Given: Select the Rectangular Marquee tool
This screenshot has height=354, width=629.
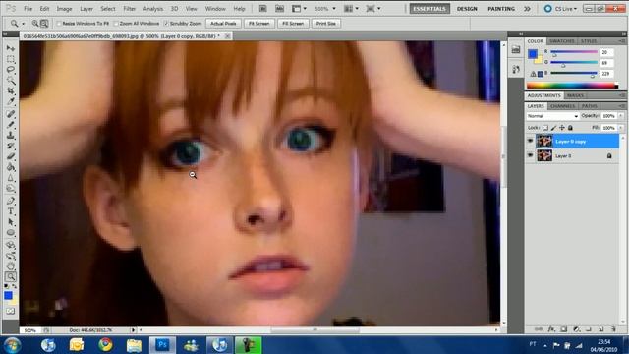Looking at the screenshot, I should click(x=11, y=59).
